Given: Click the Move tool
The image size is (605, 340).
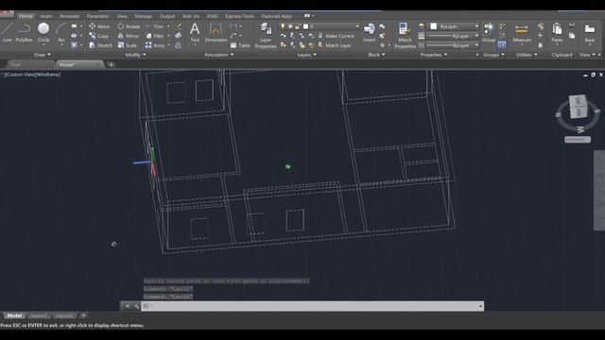Looking at the screenshot, I should (x=99, y=26).
